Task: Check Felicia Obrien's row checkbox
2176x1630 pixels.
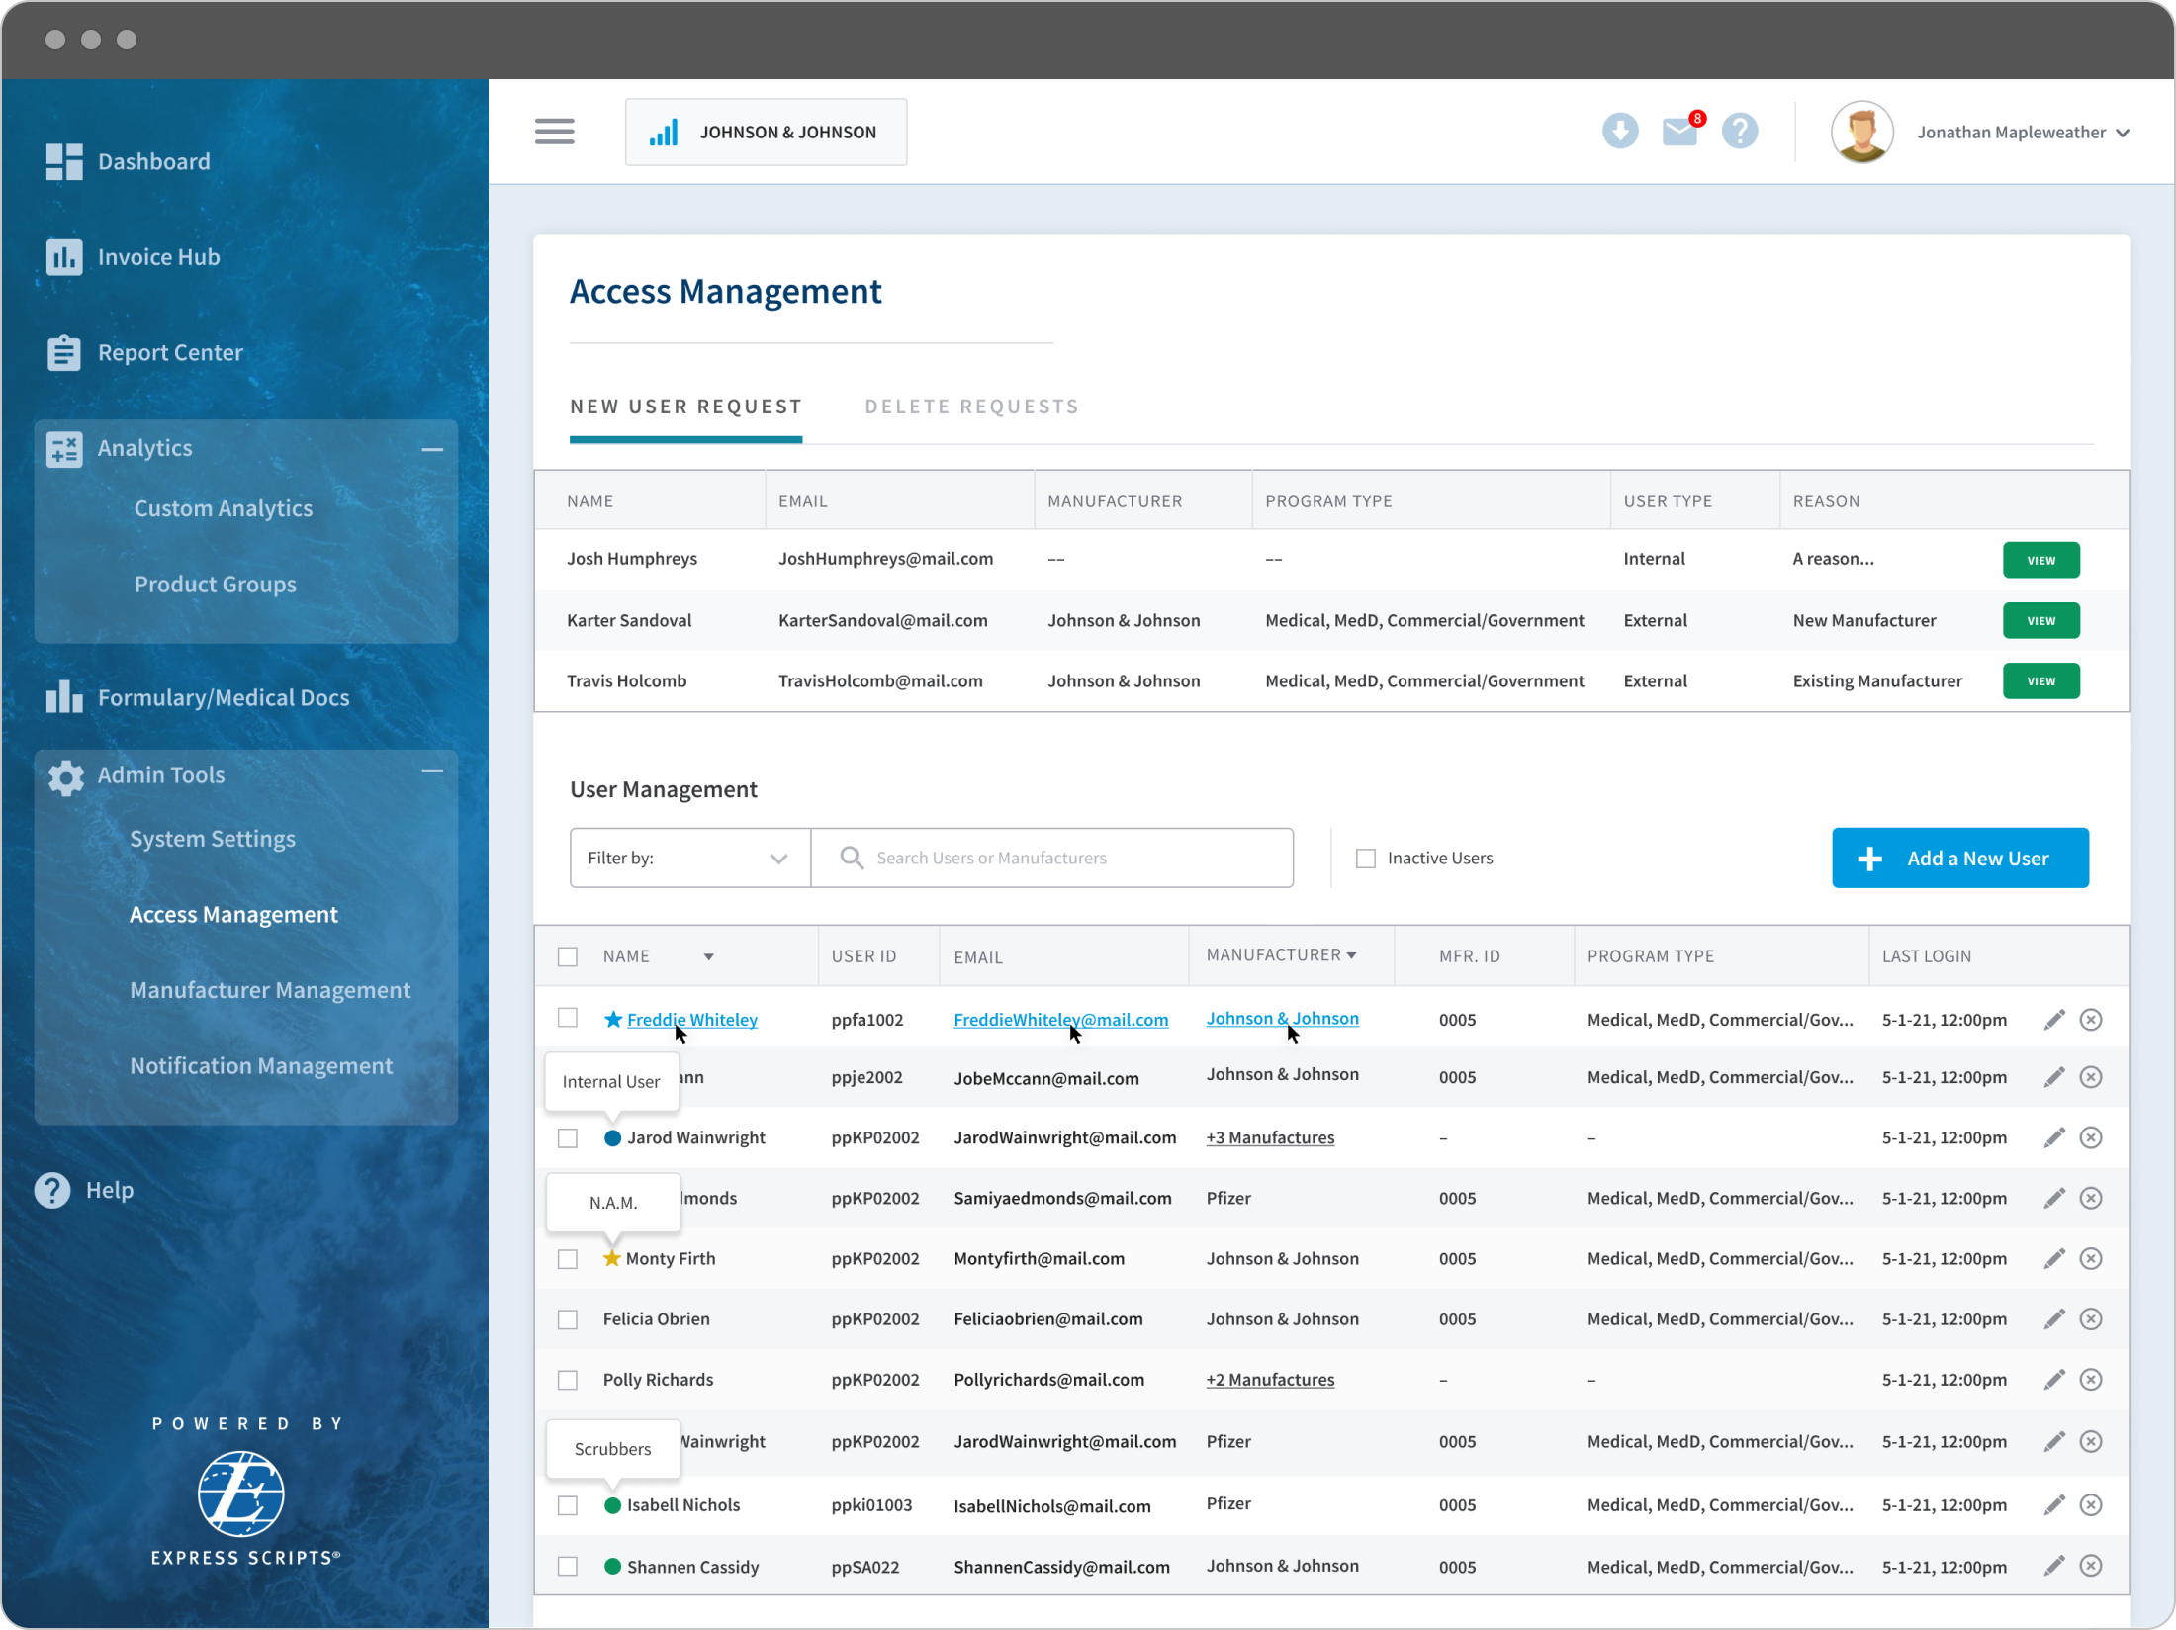Action: [x=568, y=1319]
